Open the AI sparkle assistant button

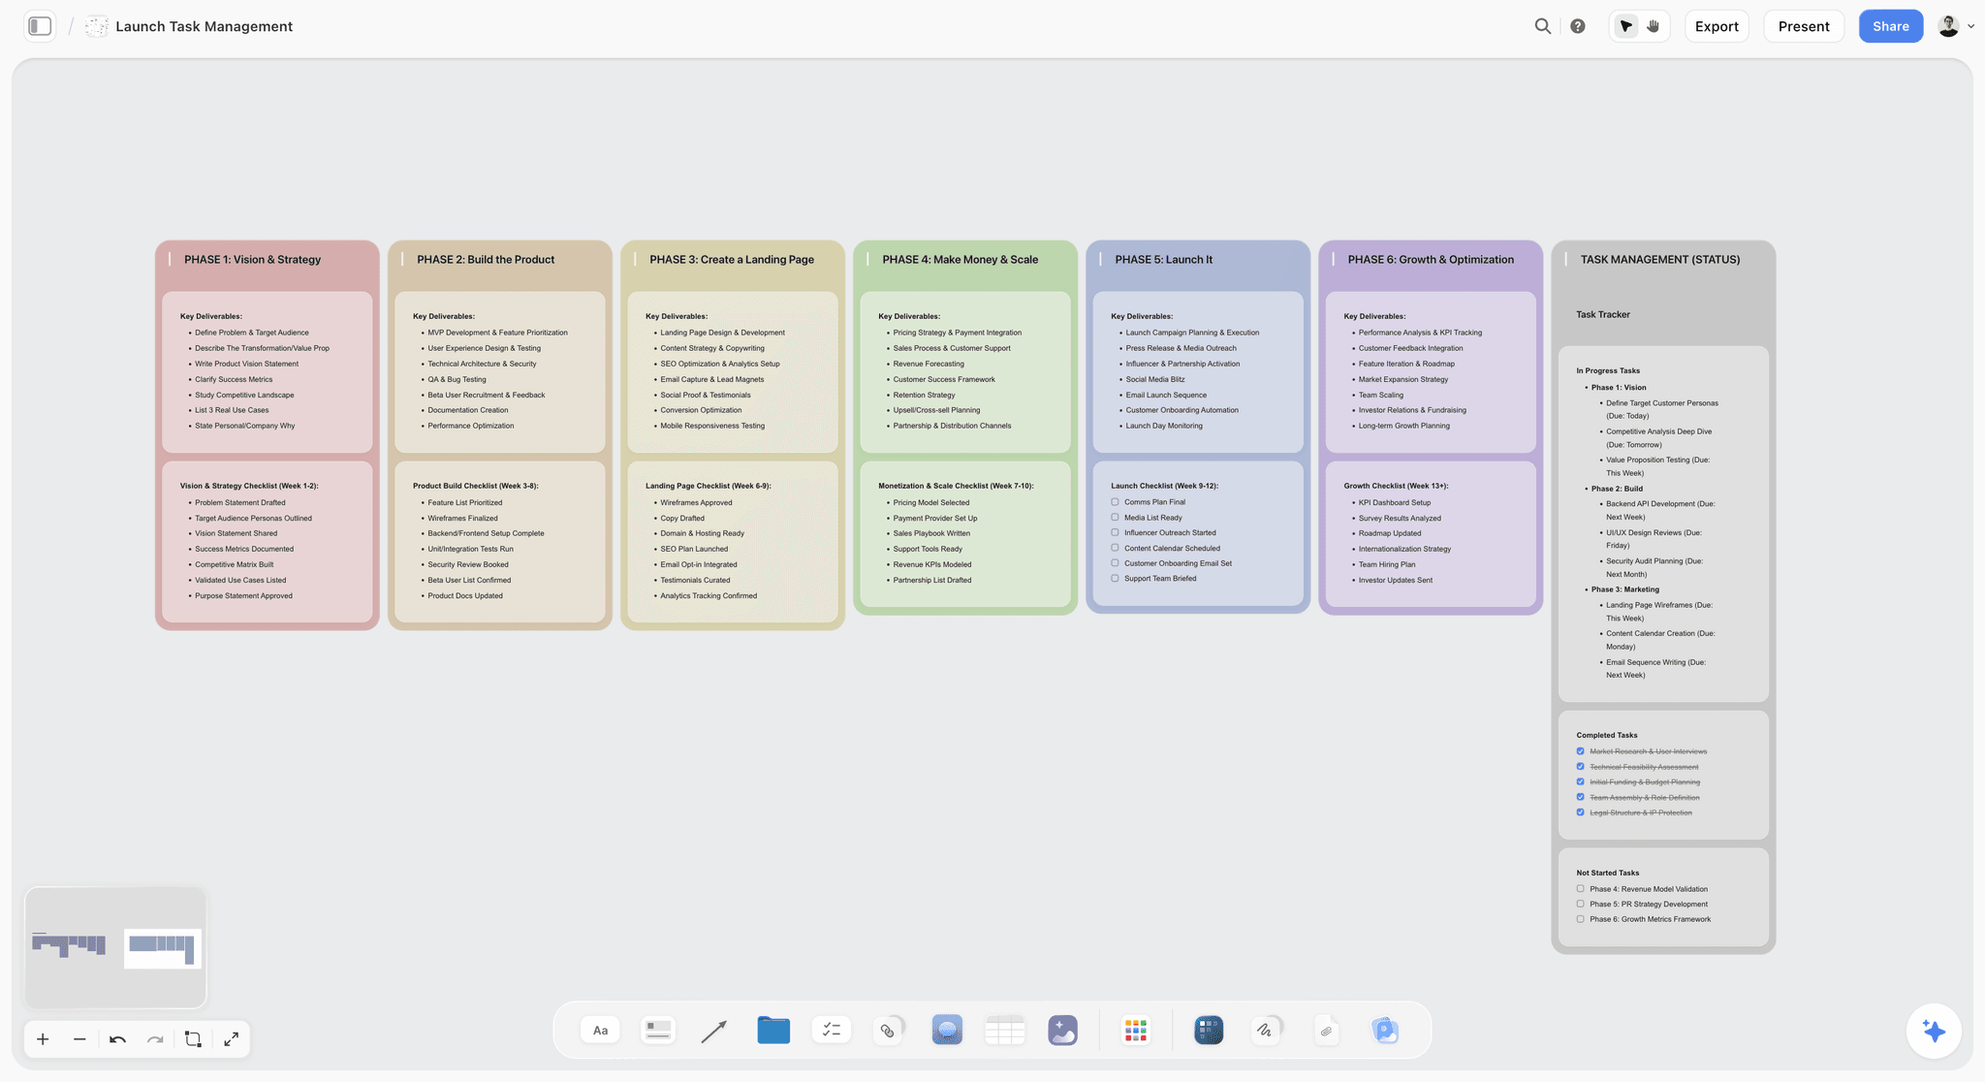1934,1031
